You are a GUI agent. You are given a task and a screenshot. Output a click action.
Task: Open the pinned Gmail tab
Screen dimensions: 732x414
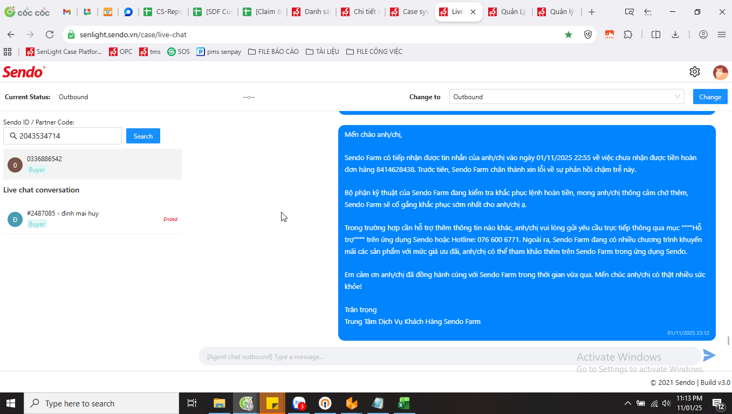[x=67, y=12]
